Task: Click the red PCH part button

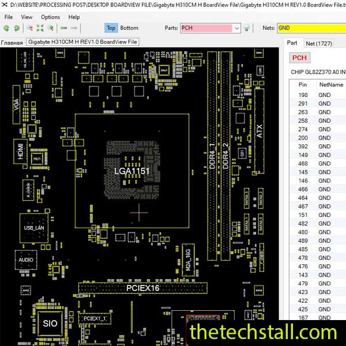Action: [299, 58]
